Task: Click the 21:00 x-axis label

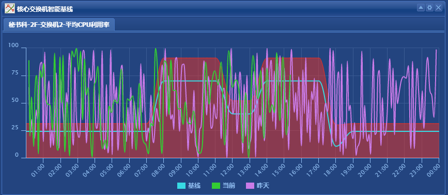Action: [381, 170]
